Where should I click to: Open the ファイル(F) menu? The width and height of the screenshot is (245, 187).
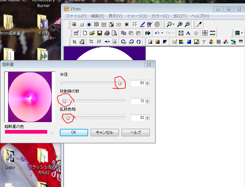pyautogui.click(x=76, y=16)
